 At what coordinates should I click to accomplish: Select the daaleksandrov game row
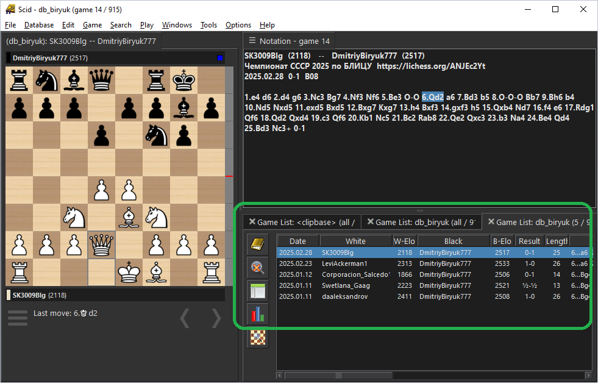click(433, 296)
